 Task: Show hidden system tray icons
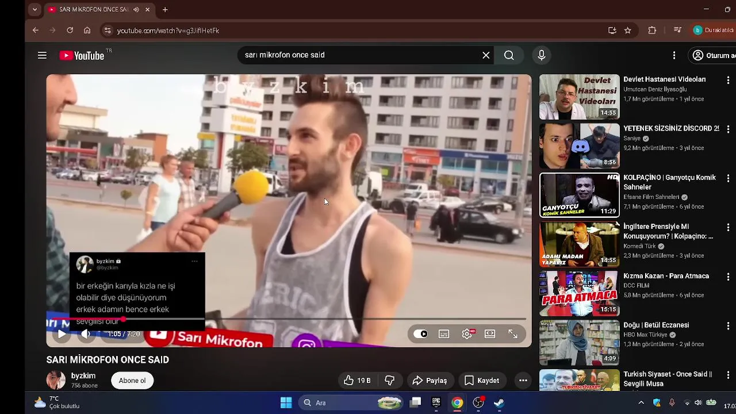click(x=641, y=402)
